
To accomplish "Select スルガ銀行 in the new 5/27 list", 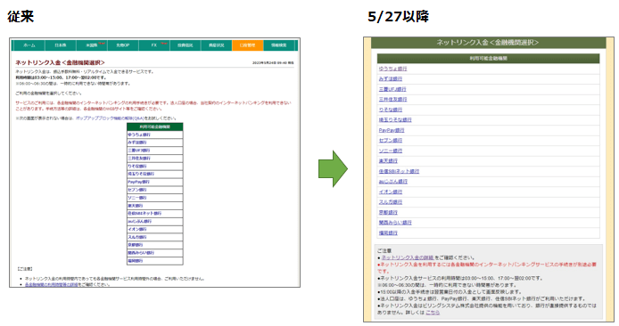I will 391,202.
